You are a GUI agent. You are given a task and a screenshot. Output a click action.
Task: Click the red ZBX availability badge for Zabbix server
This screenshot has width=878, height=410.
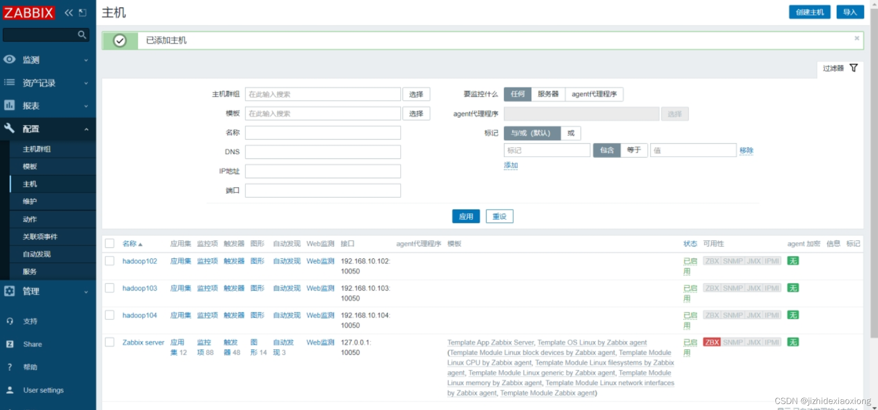click(x=712, y=342)
